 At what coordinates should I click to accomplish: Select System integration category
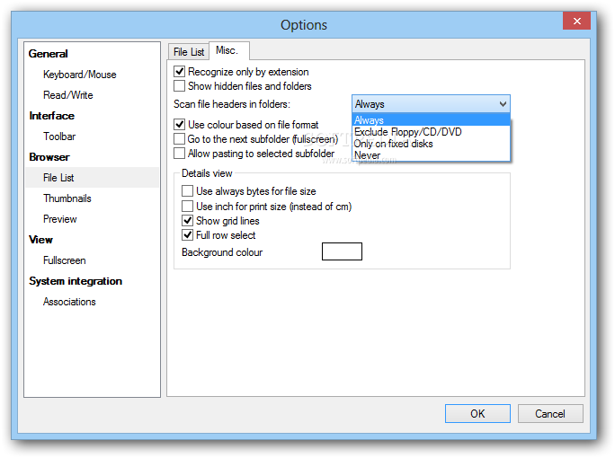point(76,281)
